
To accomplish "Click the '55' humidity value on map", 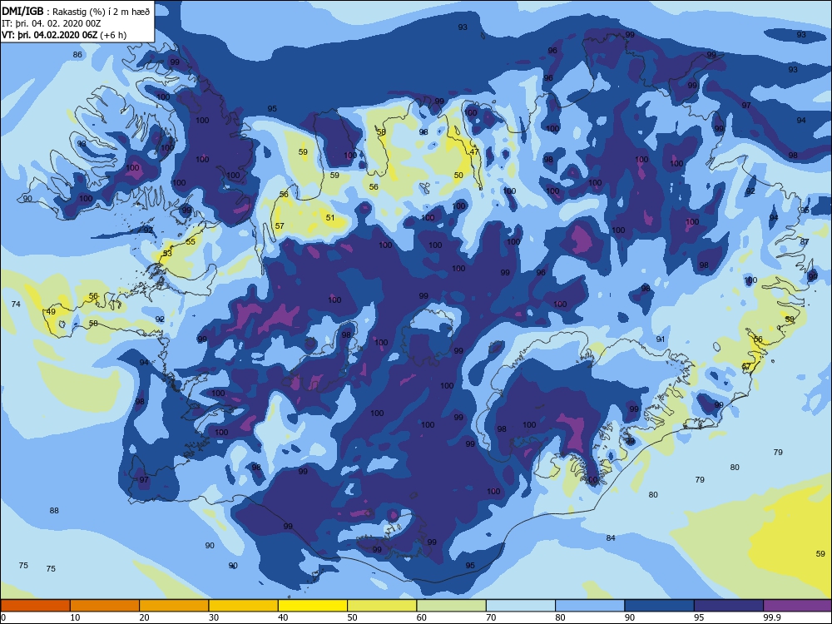I will pyautogui.click(x=191, y=241).
